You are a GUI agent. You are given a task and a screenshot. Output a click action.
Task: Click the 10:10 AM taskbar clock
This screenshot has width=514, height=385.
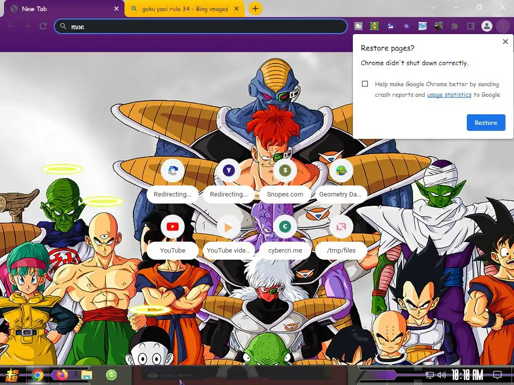coord(467,375)
